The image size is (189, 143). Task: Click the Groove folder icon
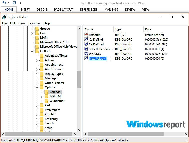click(x=37, y=29)
